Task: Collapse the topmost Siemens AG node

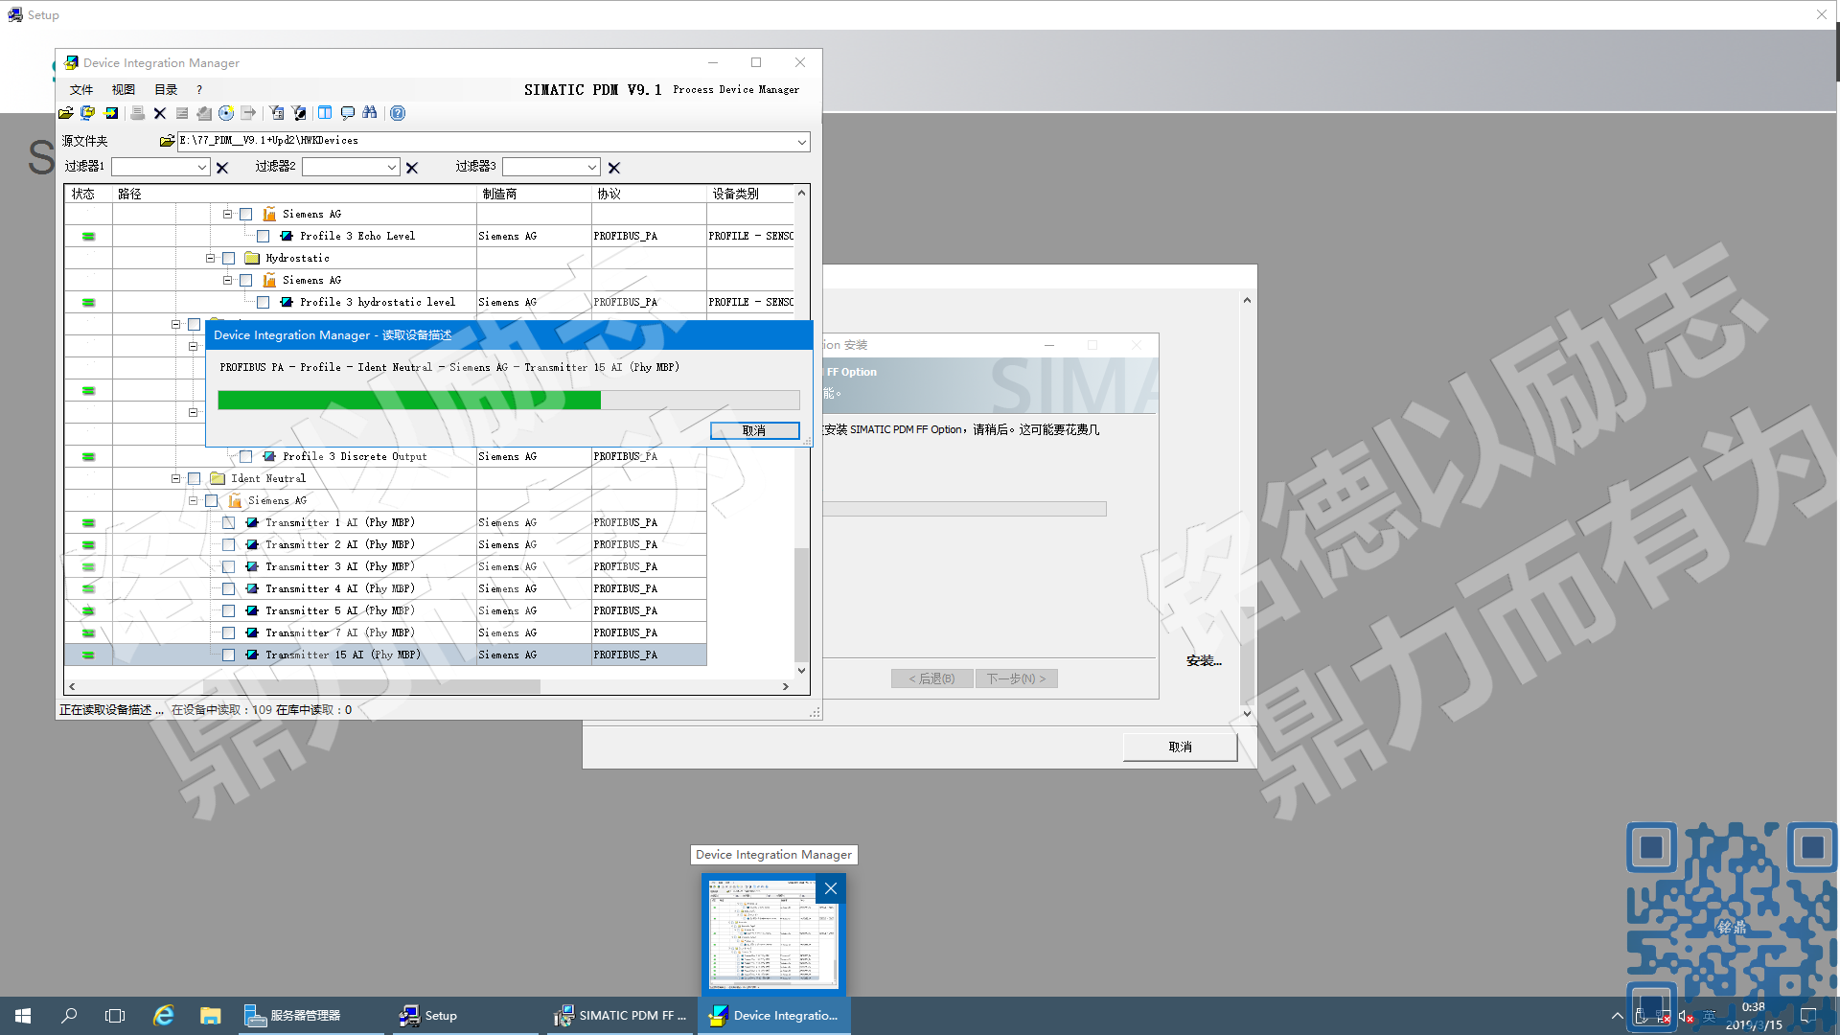Action: (x=228, y=215)
